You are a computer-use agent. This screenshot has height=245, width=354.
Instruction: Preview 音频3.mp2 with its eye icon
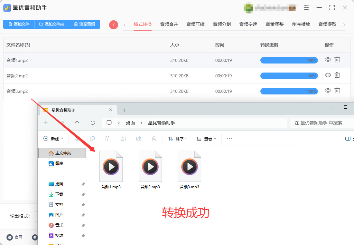pos(328,91)
